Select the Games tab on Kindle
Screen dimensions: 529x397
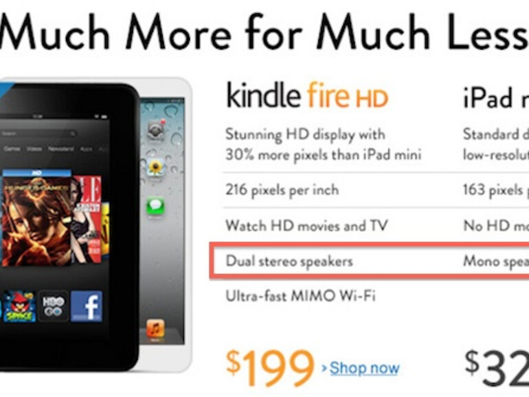[x=12, y=149]
